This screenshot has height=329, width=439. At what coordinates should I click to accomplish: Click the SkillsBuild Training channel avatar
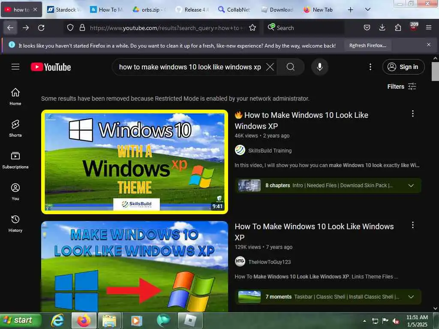(x=240, y=150)
